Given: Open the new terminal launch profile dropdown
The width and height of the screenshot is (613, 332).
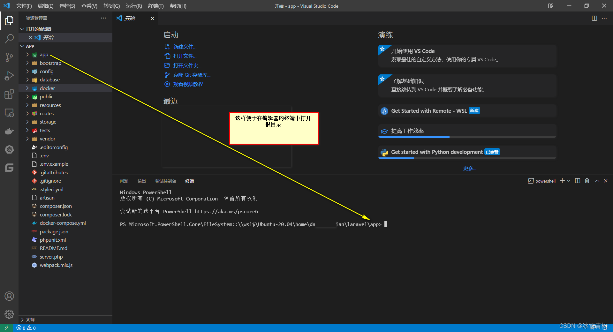Looking at the screenshot, I should click(x=569, y=181).
